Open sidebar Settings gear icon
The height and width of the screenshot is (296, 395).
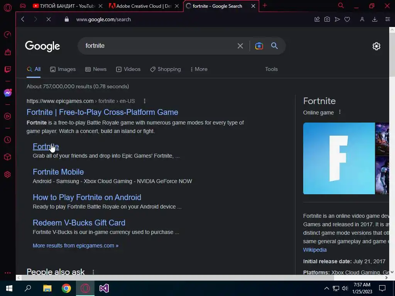pos(8,175)
